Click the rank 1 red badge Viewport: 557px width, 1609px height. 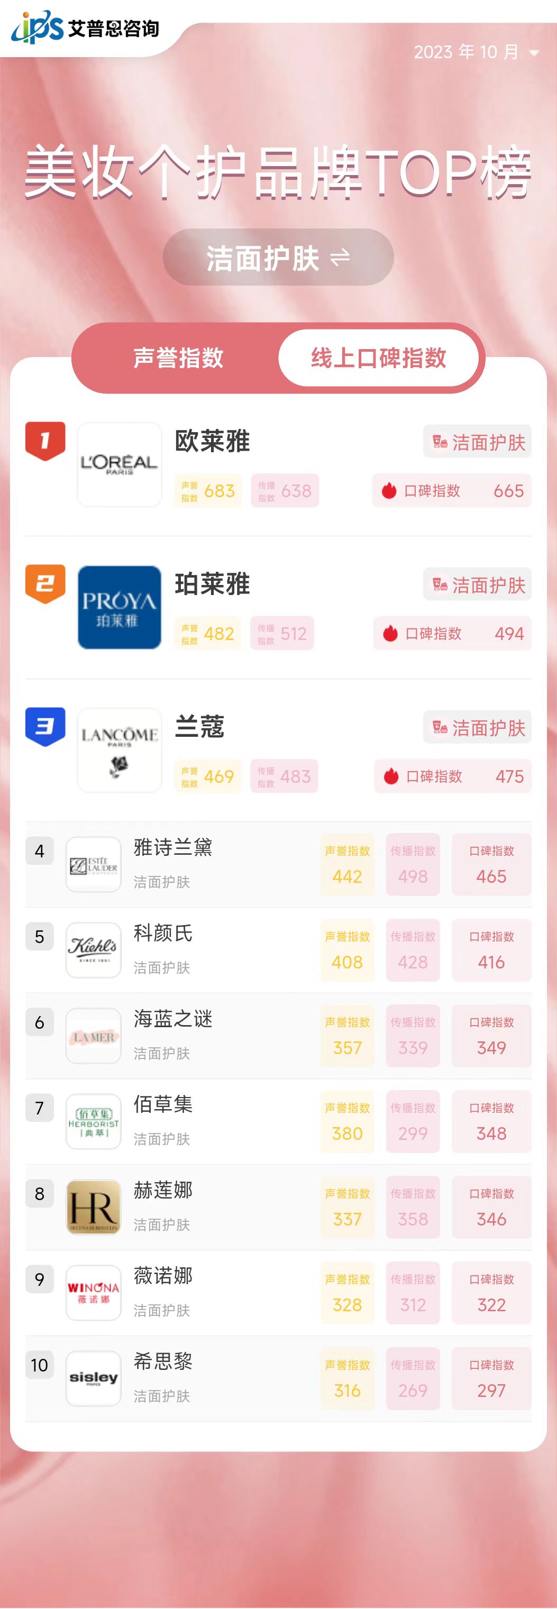[x=45, y=441]
